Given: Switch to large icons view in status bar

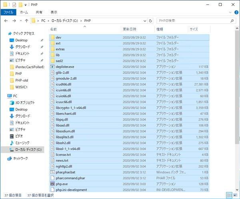Looking at the screenshot, I should pos(235,195).
